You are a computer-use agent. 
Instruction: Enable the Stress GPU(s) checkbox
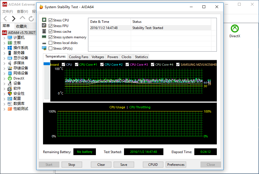point(51,49)
